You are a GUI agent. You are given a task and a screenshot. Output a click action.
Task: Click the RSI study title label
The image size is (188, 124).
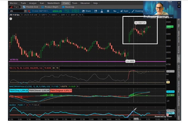26,68
